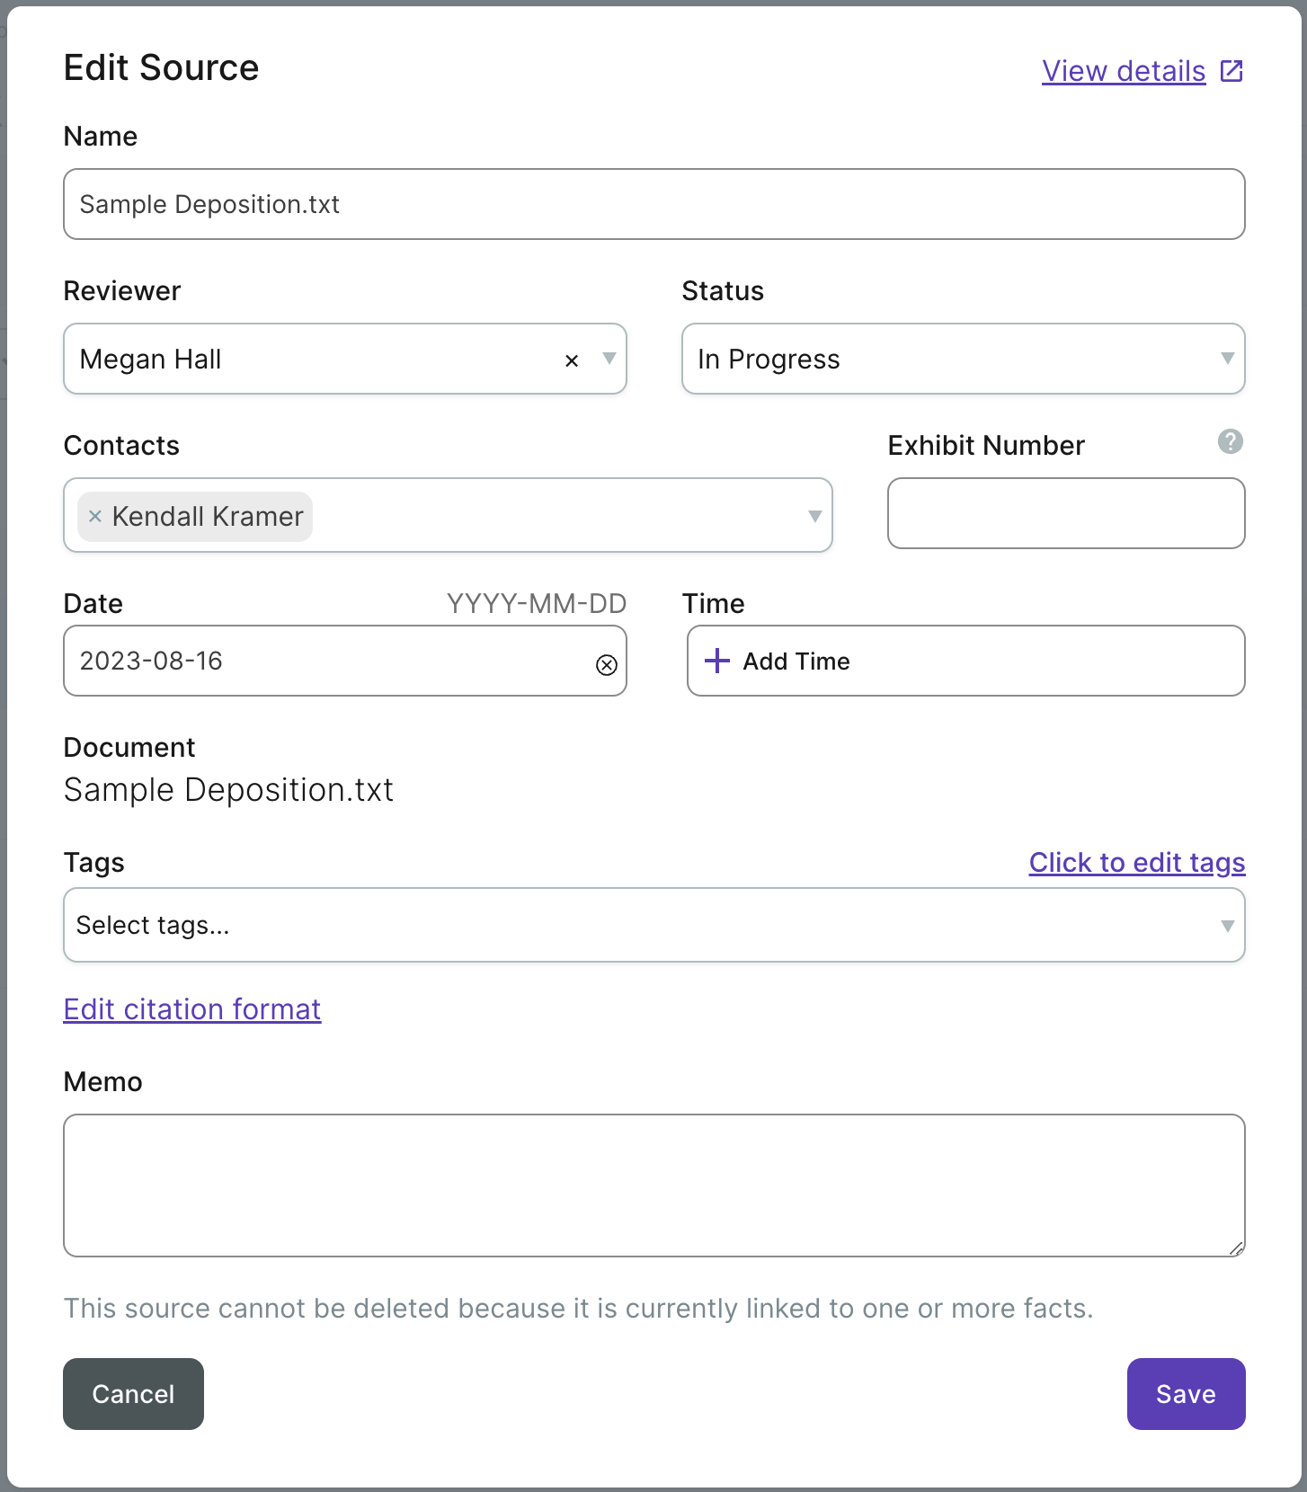Viewport: 1307px width, 1492px height.
Task: Click the plus icon in Add Time
Action: 717,662
